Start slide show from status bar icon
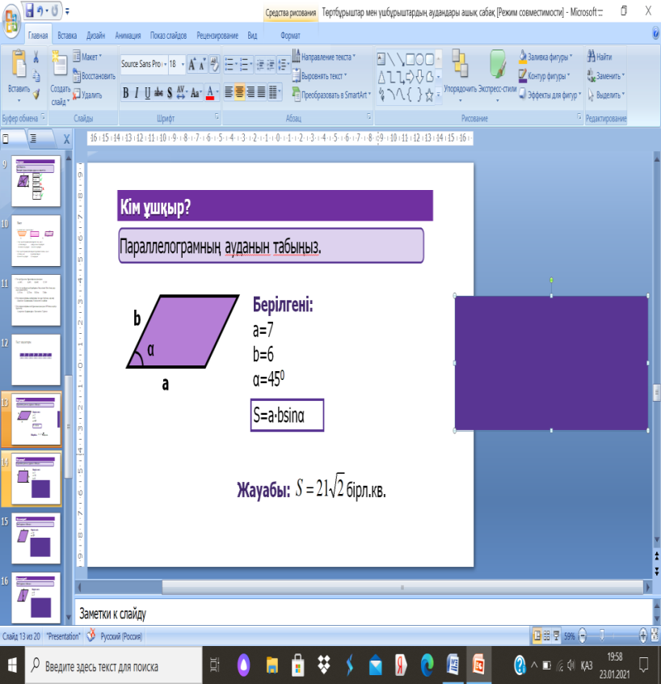Image resolution: width=661 pixels, height=684 pixels. 557,636
